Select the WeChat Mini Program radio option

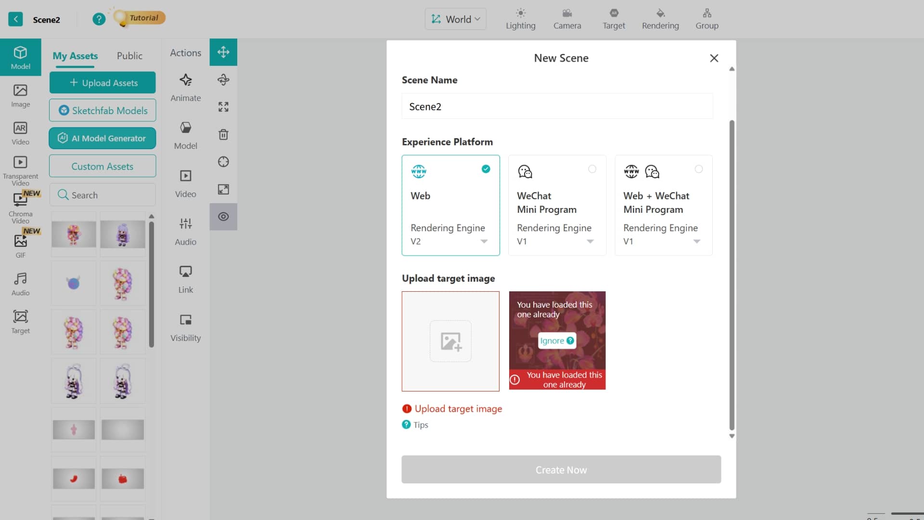pyautogui.click(x=592, y=169)
